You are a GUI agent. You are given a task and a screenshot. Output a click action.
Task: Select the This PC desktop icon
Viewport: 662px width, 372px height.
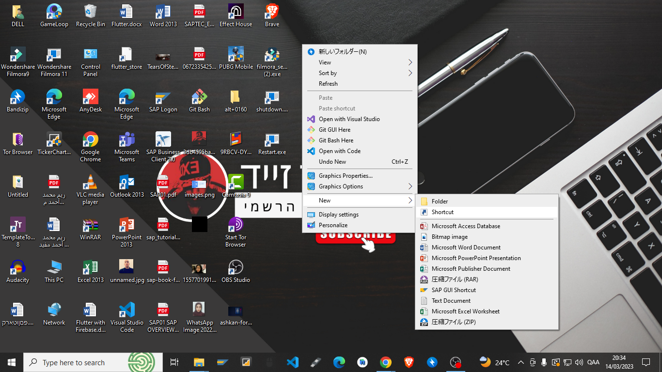tap(54, 271)
